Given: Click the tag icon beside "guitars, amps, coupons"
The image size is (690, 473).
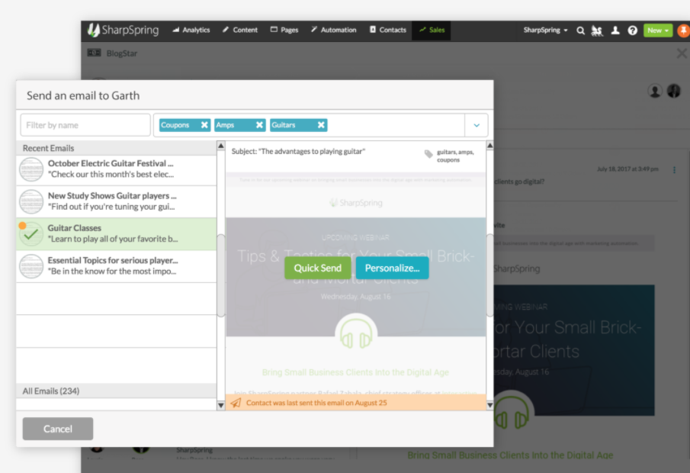Looking at the screenshot, I should coord(428,155).
